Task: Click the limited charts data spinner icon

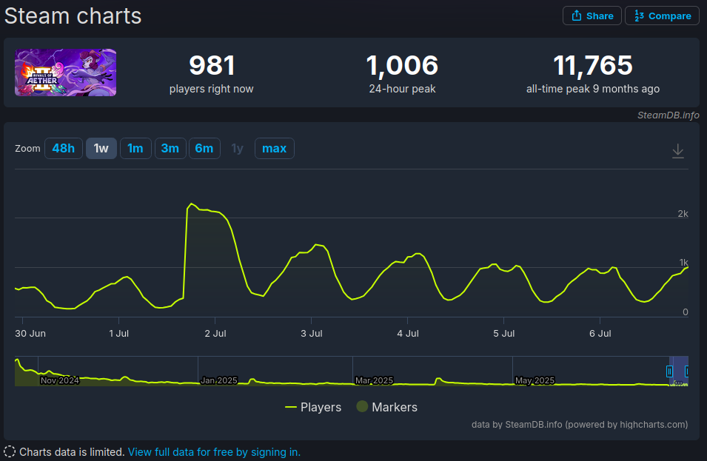Action: pyautogui.click(x=10, y=451)
